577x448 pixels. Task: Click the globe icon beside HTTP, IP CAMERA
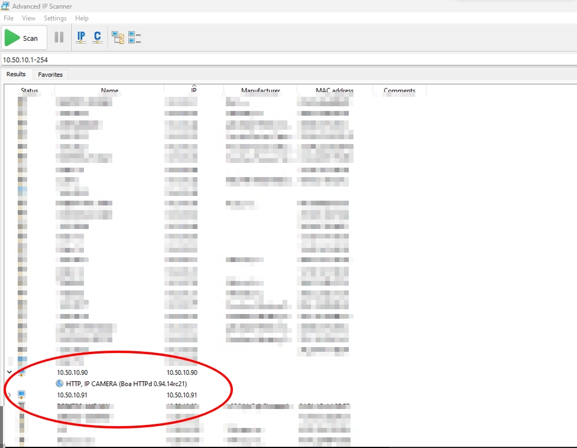pos(60,384)
